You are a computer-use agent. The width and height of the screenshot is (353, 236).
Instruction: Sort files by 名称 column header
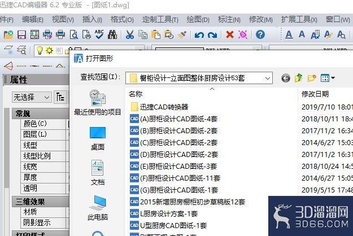point(136,94)
